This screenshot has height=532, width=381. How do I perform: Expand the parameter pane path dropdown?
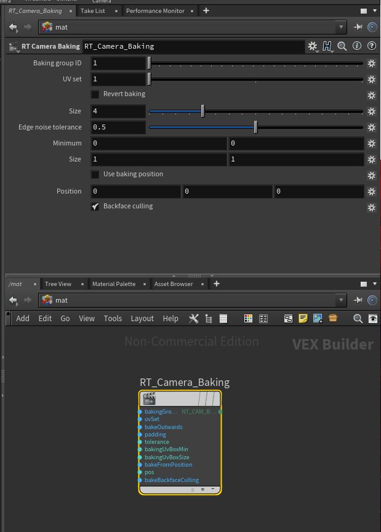[x=341, y=27]
